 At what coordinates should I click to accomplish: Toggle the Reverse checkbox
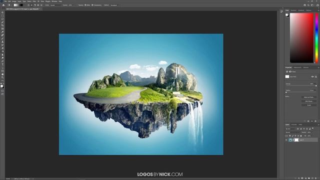77,5
